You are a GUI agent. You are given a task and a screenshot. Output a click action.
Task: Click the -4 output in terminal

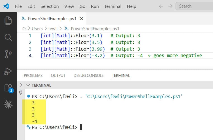pyautogui.click(x=35, y=121)
